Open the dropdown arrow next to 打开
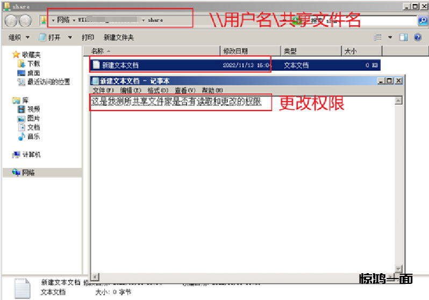Screen dimensions: 429x300 [70, 38]
